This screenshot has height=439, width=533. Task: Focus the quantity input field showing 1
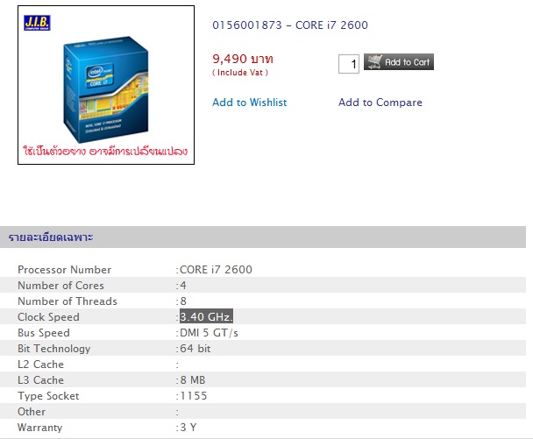pos(350,64)
